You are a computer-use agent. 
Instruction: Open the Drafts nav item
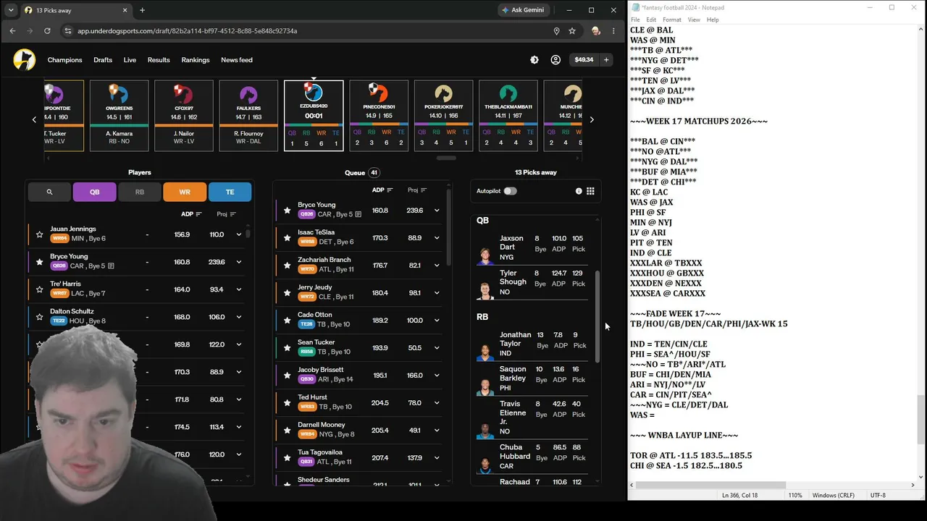click(x=103, y=60)
